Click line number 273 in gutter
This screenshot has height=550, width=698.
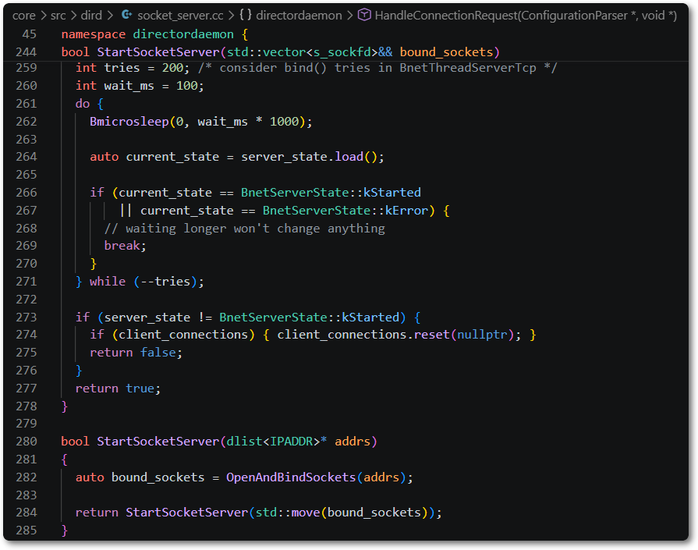(x=27, y=317)
